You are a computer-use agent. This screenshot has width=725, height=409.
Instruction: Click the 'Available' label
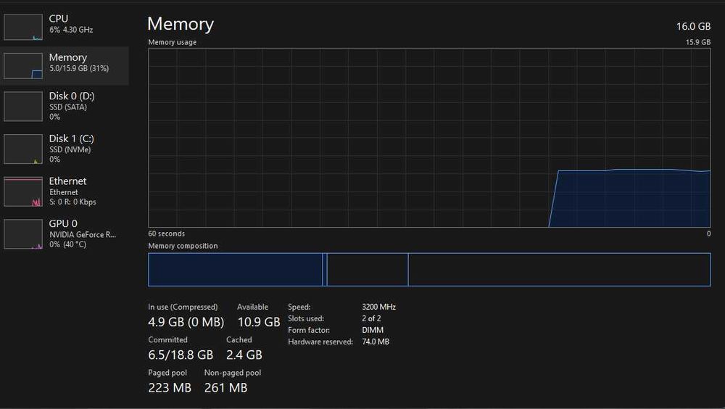pyautogui.click(x=252, y=307)
